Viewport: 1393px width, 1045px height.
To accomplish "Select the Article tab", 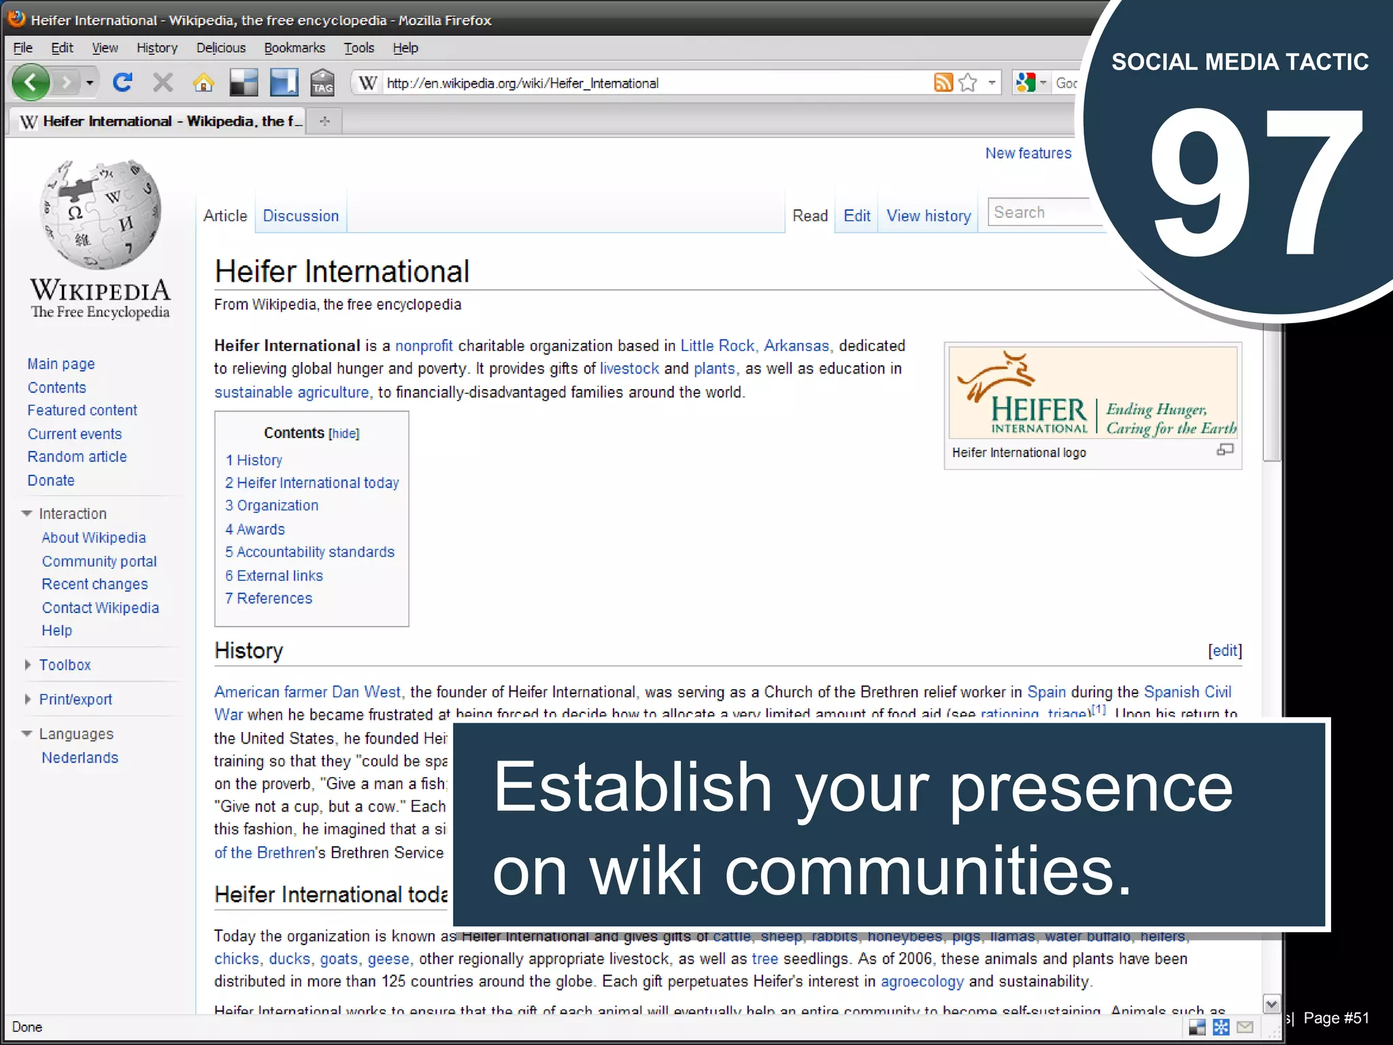I will (225, 216).
